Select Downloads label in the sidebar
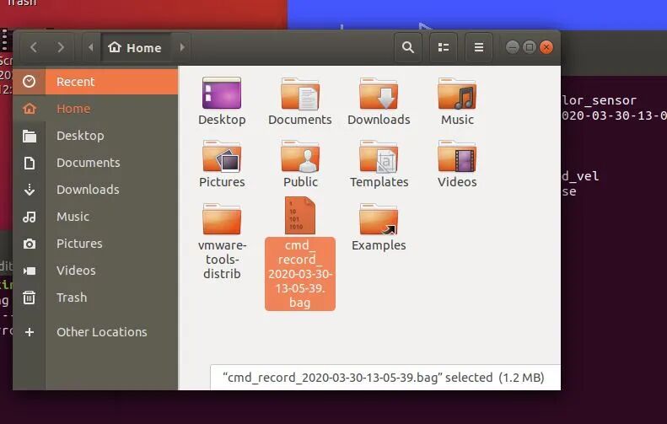This screenshot has height=424, width=667. (88, 190)
